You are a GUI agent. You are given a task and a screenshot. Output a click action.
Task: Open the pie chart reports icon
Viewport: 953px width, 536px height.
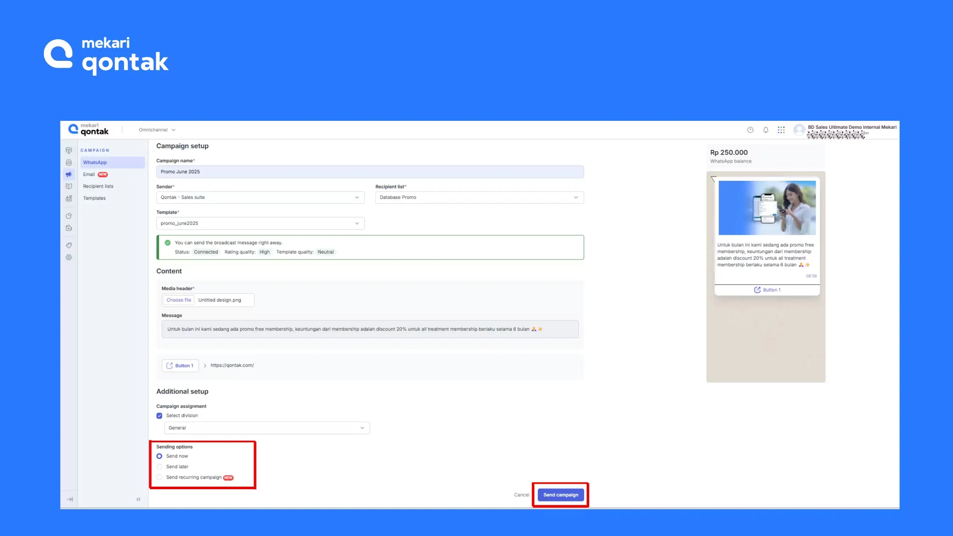(x=69, y=216)
